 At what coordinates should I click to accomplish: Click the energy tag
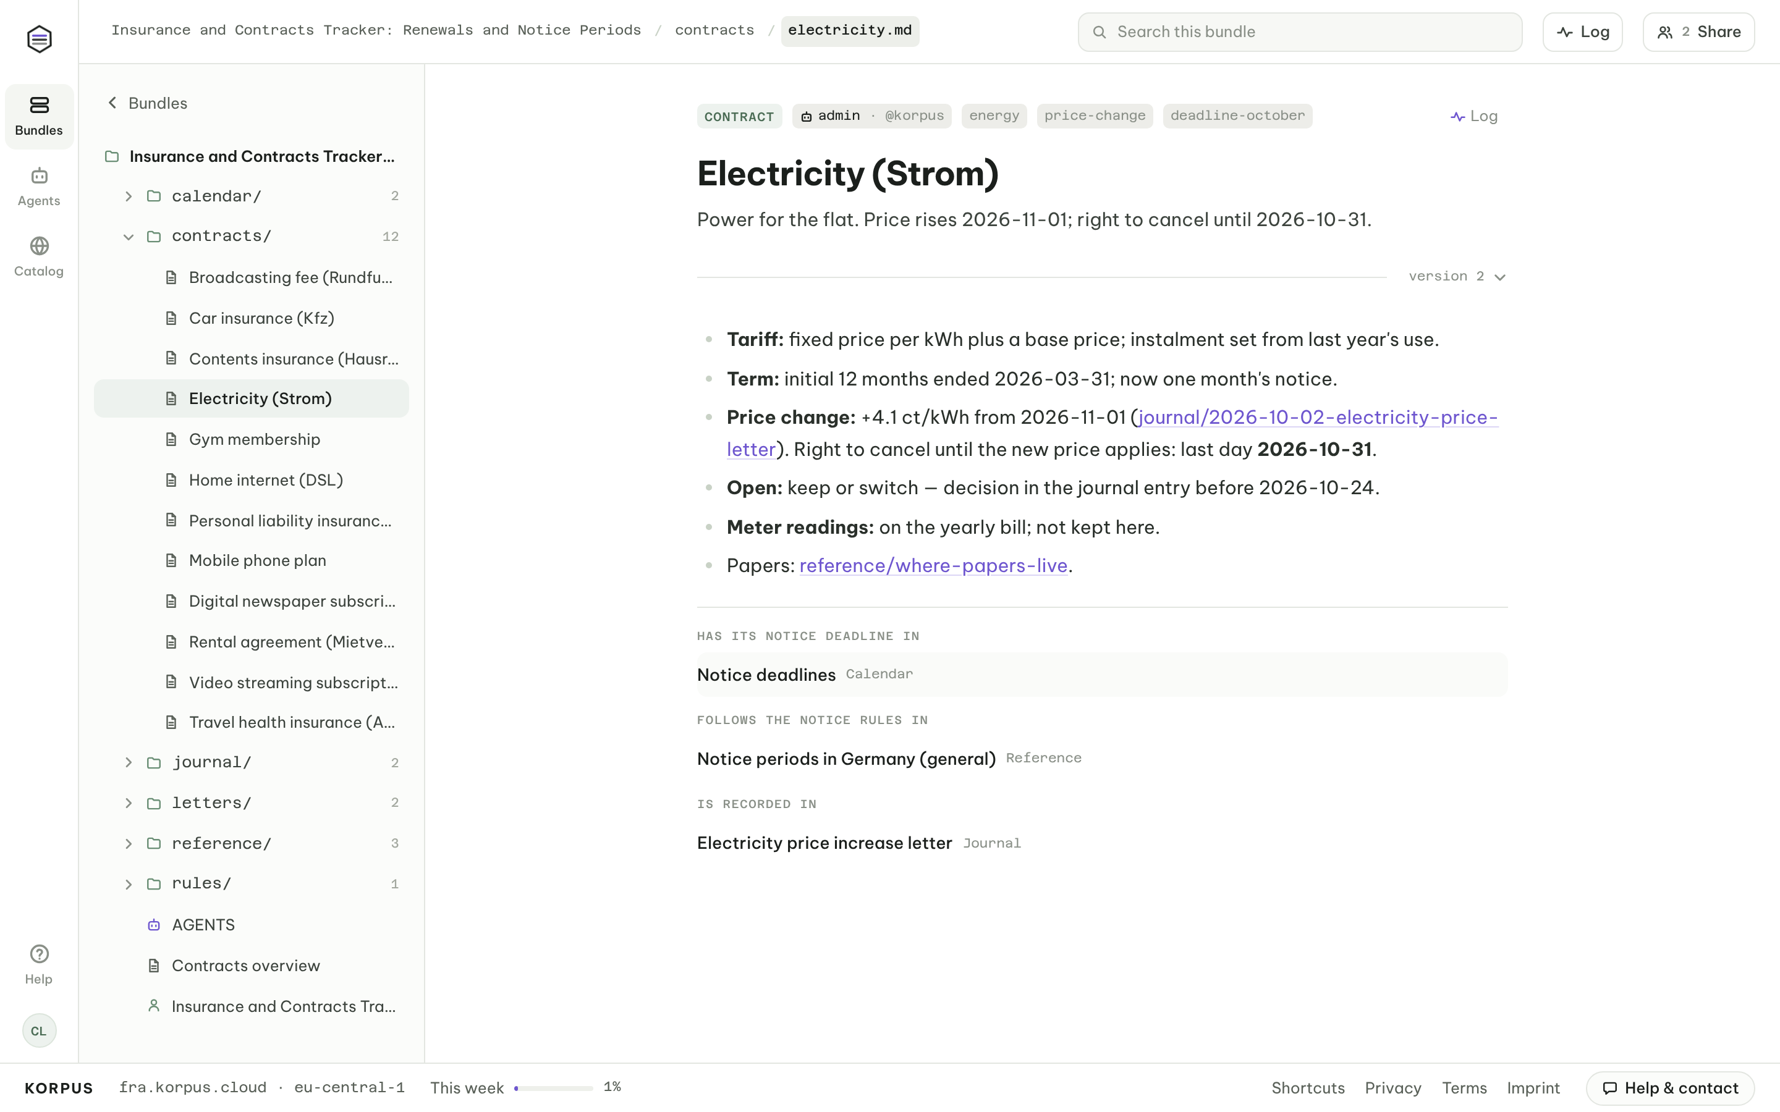tap(994, 116)
